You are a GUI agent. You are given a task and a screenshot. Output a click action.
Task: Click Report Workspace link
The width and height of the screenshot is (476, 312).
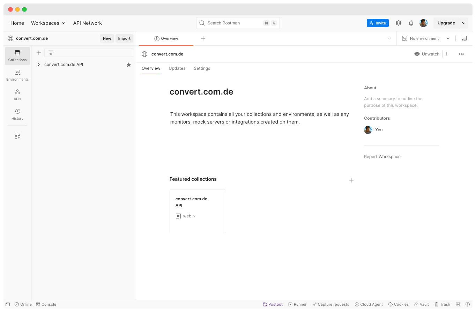(x=382, y=157)
